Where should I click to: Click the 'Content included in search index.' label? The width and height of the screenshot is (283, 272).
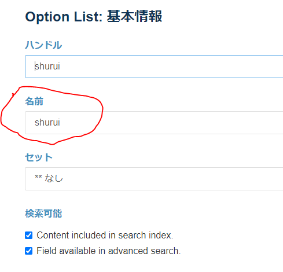pos(105,236)
